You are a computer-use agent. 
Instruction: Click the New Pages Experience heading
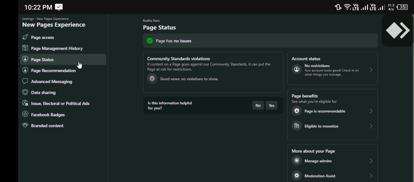[x=54, y=25]
